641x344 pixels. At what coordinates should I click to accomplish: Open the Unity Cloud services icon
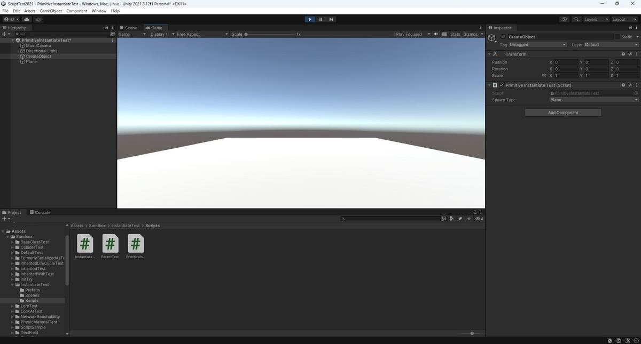[26, 19]
